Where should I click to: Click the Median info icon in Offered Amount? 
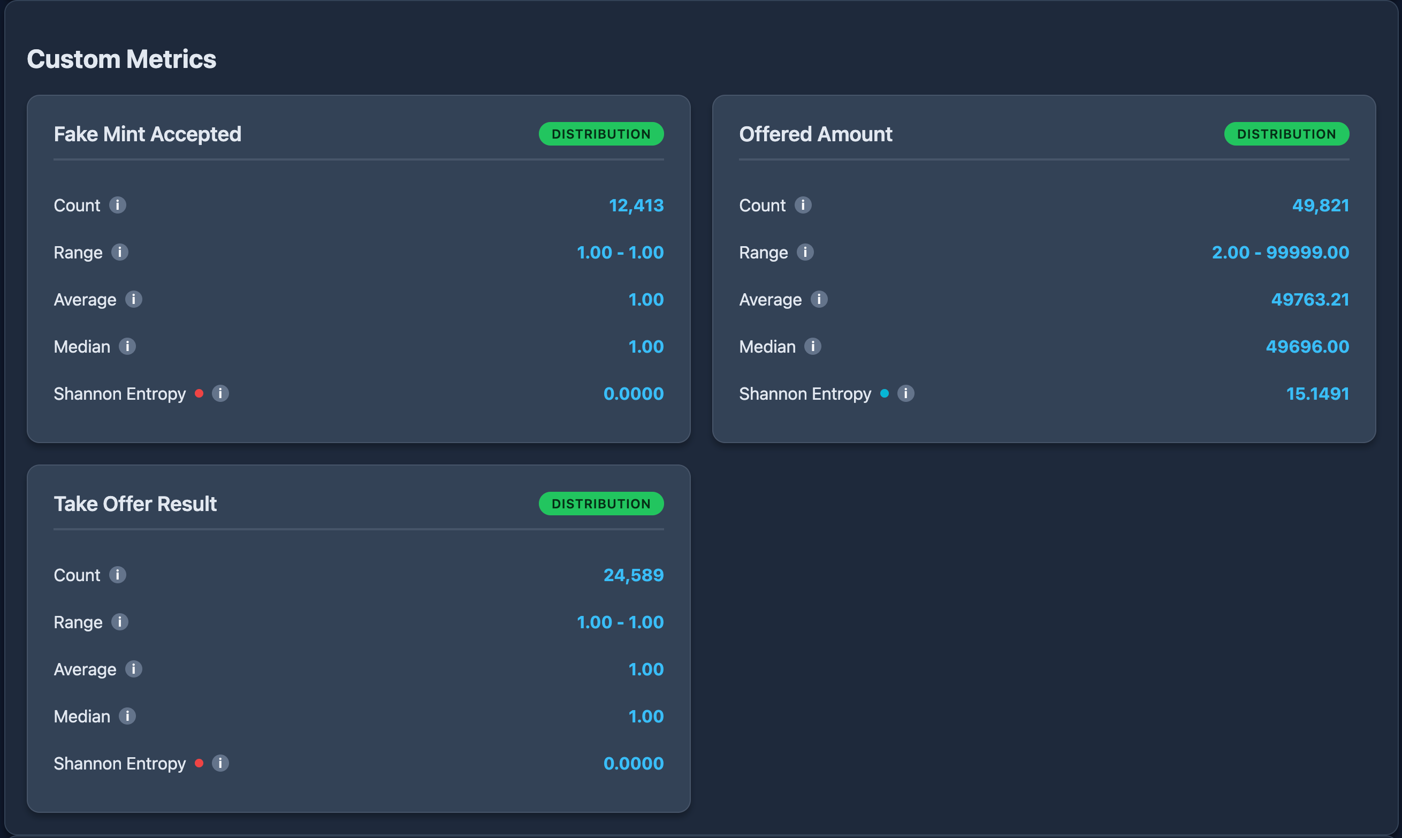812,347
